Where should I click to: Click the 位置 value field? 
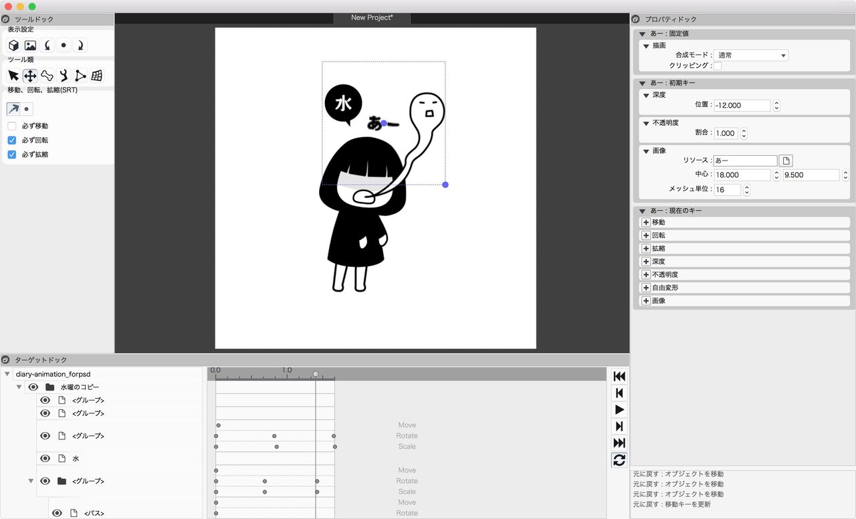tap(742, 106)
